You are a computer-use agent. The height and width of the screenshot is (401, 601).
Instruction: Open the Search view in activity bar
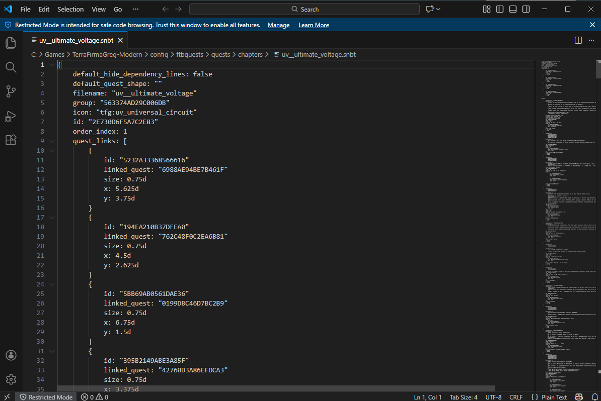(x=11, y=67)
